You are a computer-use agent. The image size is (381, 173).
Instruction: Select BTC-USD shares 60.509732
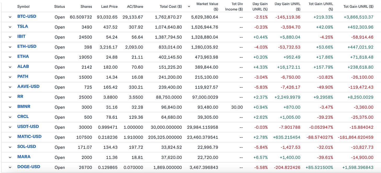coord(81,17)
